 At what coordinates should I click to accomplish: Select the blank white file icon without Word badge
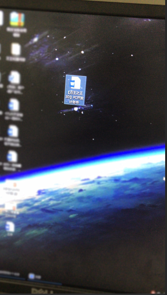click(16, 49)
